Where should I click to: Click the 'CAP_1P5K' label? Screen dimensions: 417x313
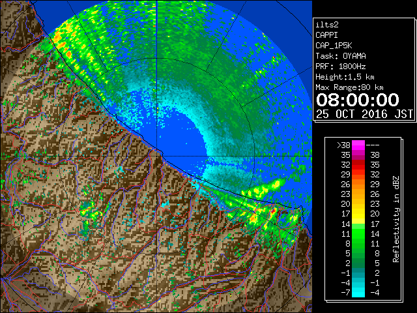pyautogui.click(x=334, y=46)
